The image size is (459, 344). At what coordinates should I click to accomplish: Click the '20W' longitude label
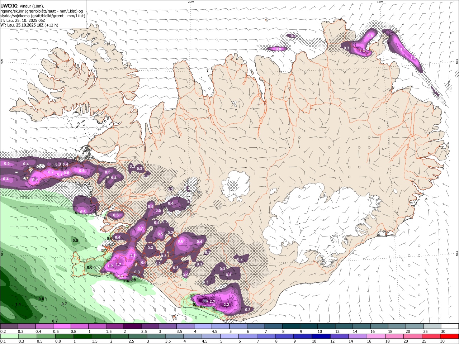click(191, 2)
